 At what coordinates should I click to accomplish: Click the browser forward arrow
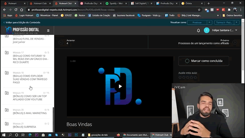click(10, 10)
